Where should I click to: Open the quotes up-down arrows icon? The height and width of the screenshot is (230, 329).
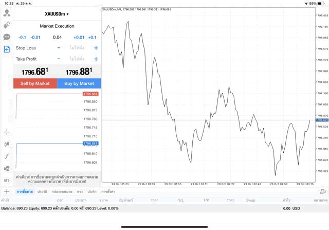(x=7, y=25)
